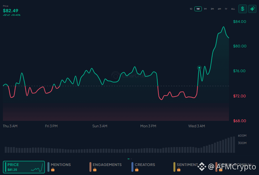Select the PRICE metric card
Viewport: 259px width, 175px height.
click(24, 167)
